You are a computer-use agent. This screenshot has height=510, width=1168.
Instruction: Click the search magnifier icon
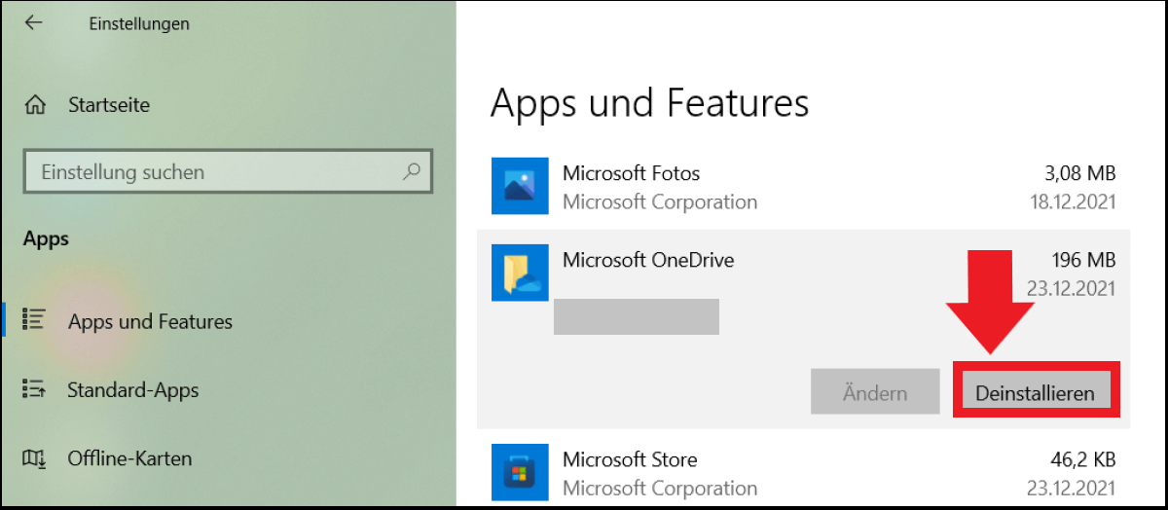point(411,172)
